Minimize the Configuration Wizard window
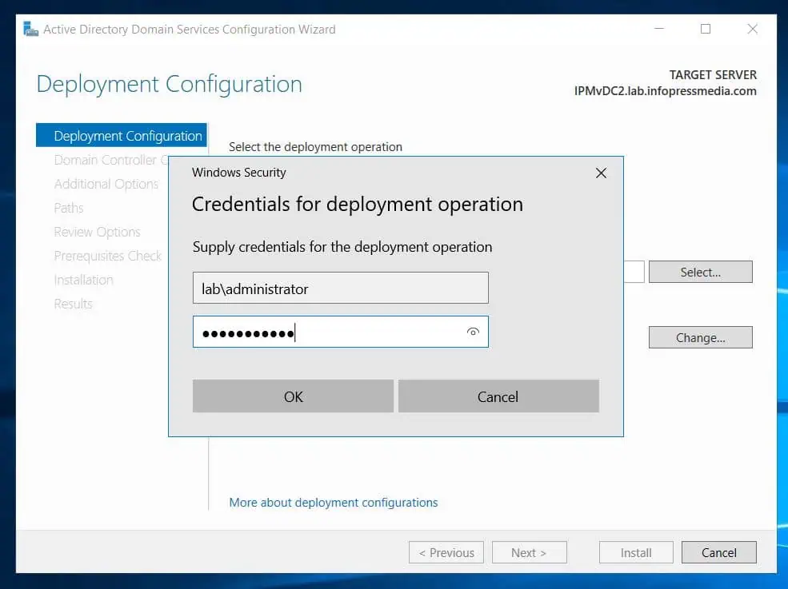Screen dimensions: 788x589 [x=659, y=29]
